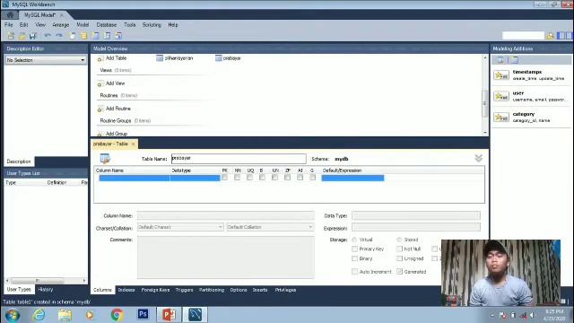
Task: Select the timestamps template in Modeling Additions
Action: 531,75
